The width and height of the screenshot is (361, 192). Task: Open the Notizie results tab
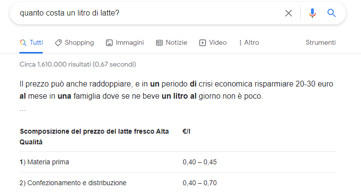click(172, 43)
